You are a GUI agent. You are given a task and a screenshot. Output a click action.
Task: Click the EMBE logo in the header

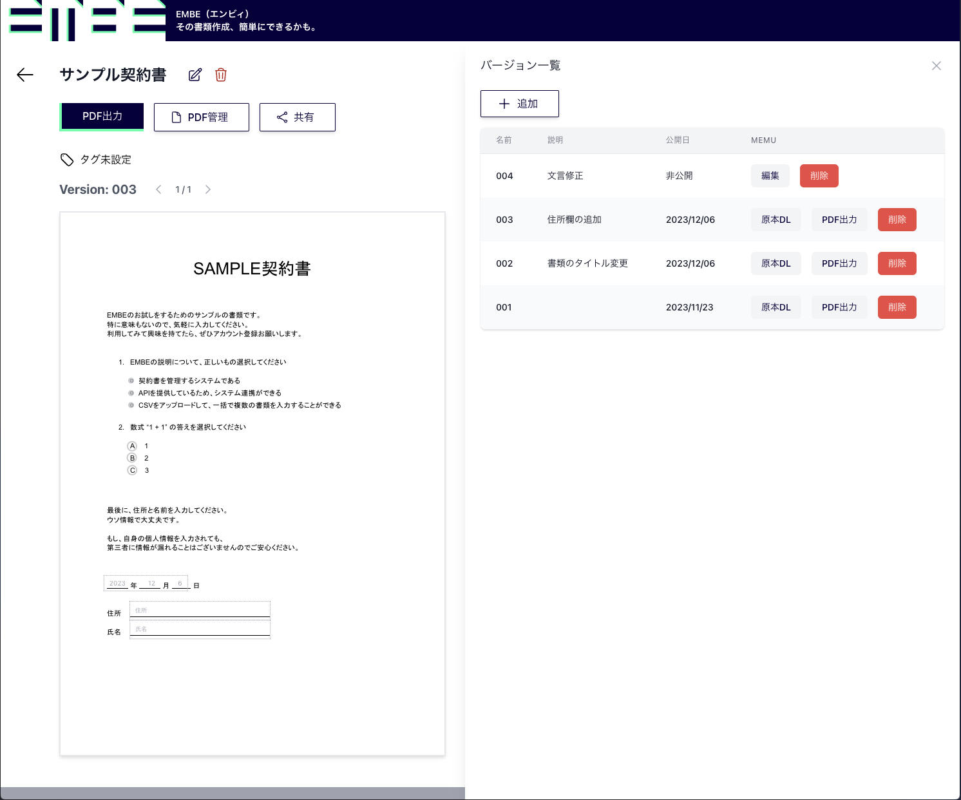tap(88, 19)
